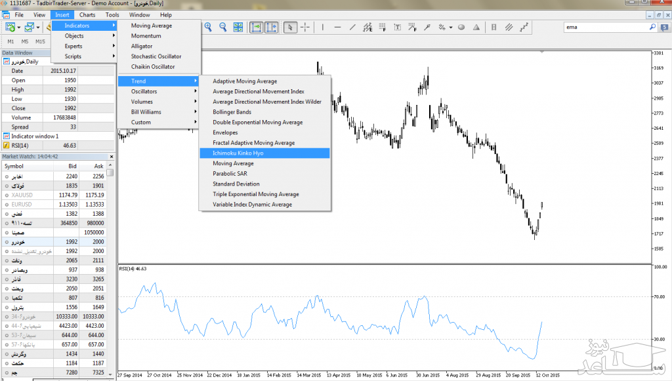Select the arrow cursor tool

pyautogui.click(x=290, y=27)
